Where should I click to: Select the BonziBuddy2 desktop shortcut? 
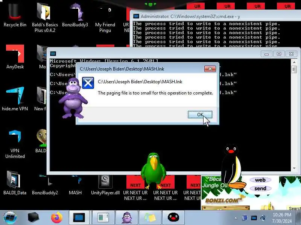tap(45, 184)
